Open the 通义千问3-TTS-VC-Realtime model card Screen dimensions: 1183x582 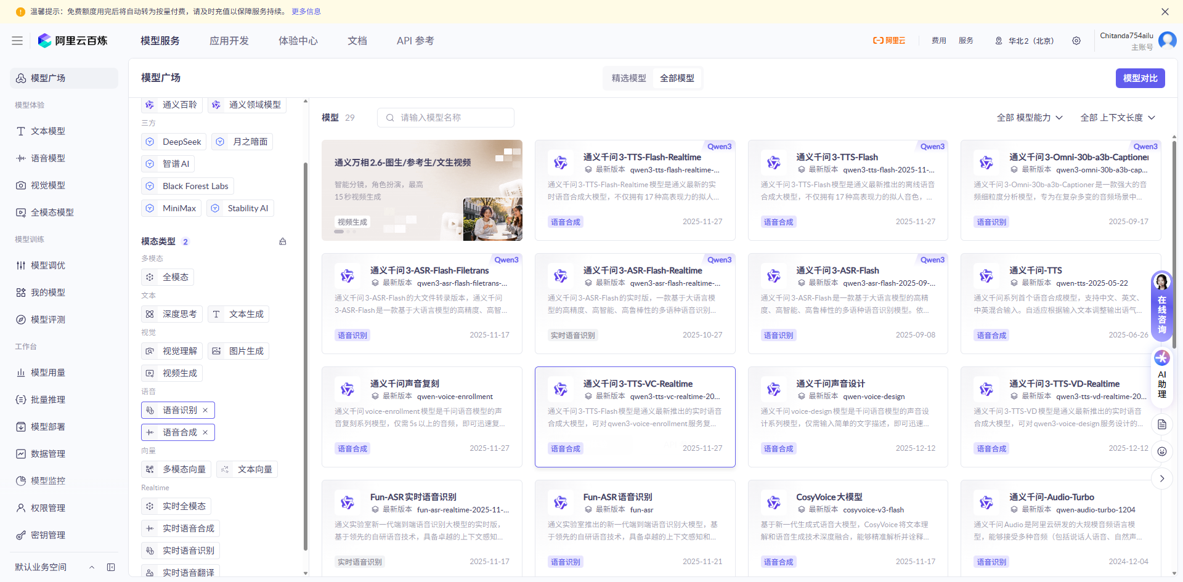[x=635, y=417]
